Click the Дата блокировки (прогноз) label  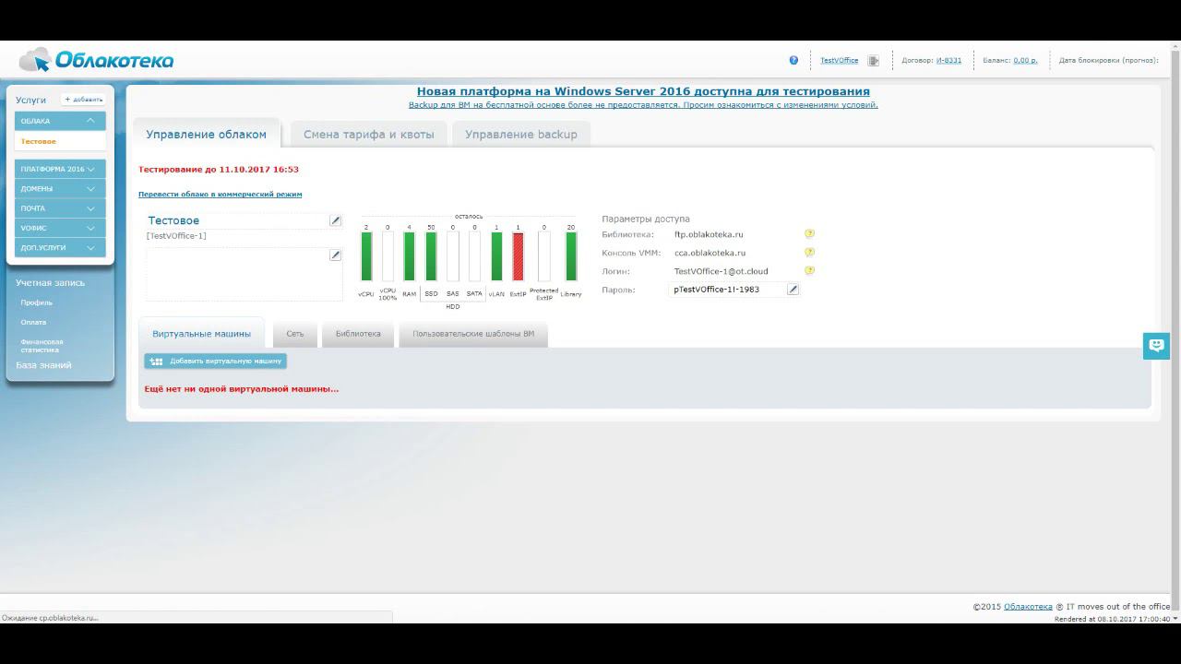pos(1109,61)
